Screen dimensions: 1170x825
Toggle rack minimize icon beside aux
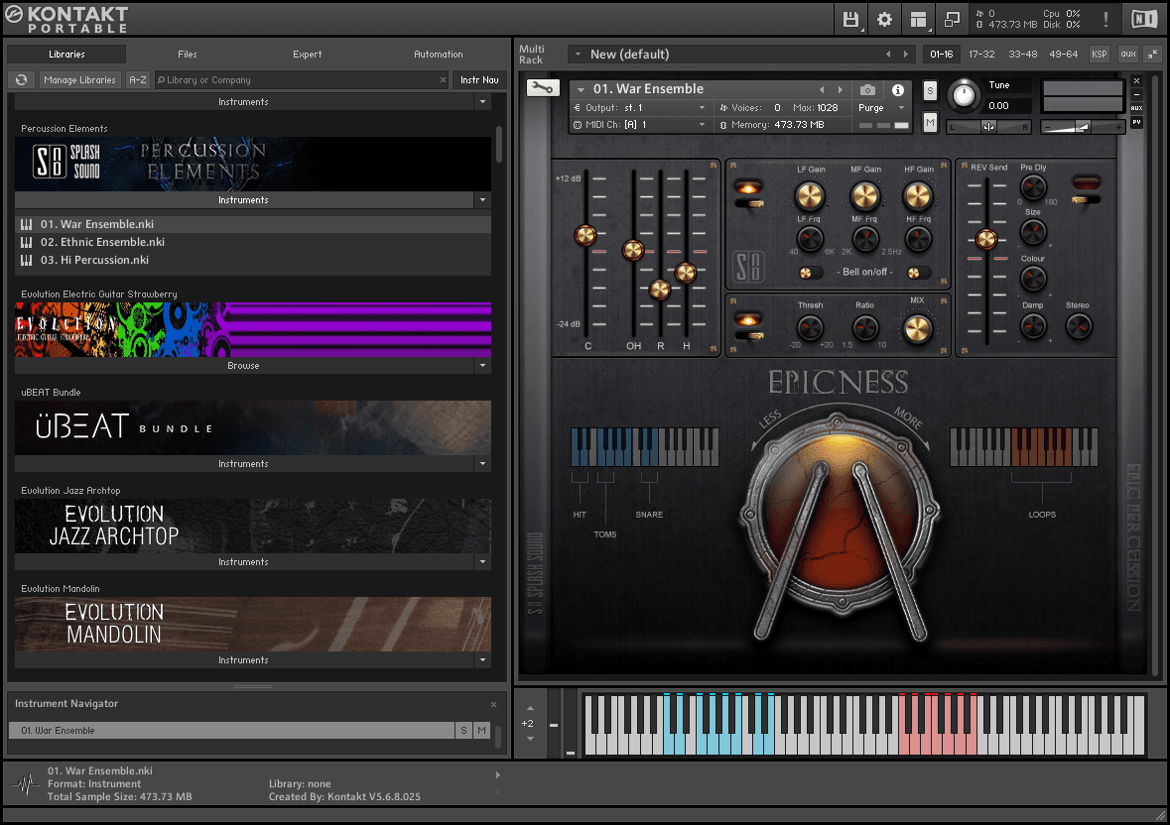(x=1153, y=54)
